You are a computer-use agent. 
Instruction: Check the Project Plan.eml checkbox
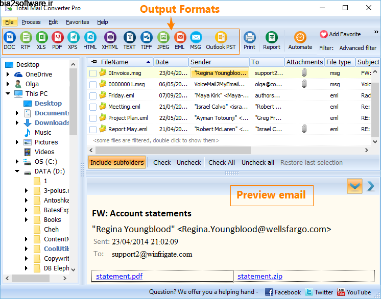tap(93, 118)
